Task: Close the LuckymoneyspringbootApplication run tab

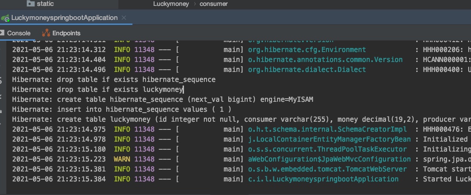Action: tap(123, 18)
